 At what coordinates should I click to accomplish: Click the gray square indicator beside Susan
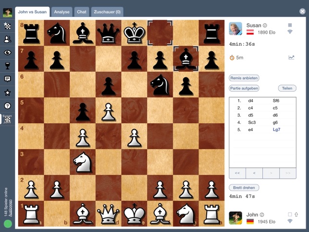tap(290, 25)
